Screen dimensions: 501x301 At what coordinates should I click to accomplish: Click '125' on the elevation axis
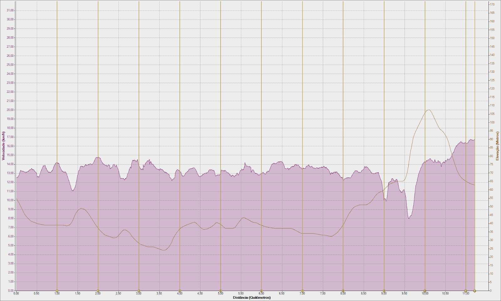(x=492, y=80)
